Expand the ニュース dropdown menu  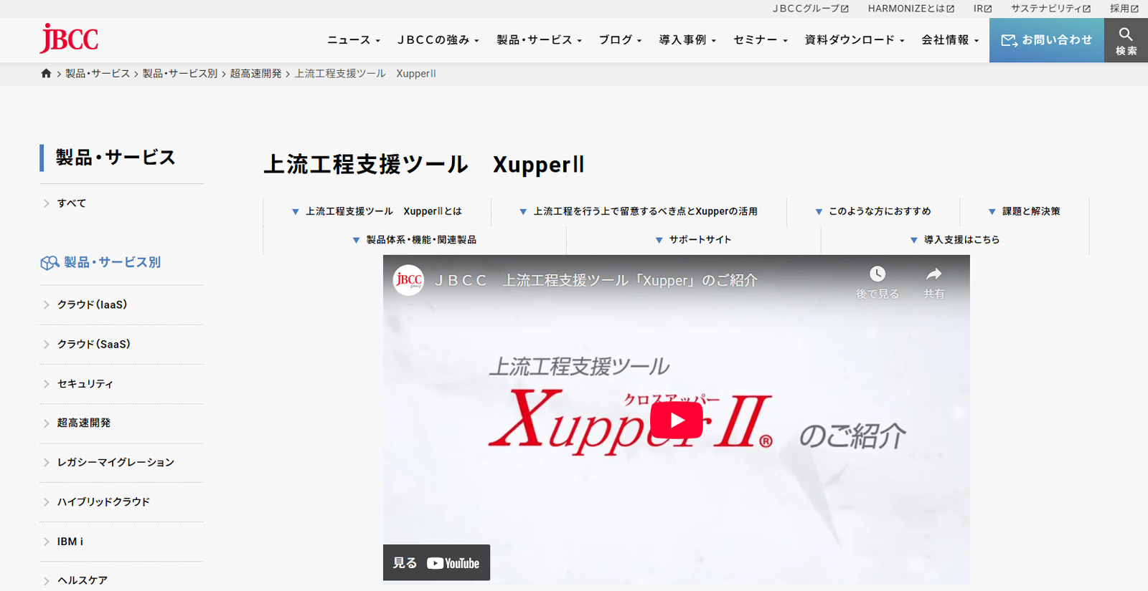(353, 40)
